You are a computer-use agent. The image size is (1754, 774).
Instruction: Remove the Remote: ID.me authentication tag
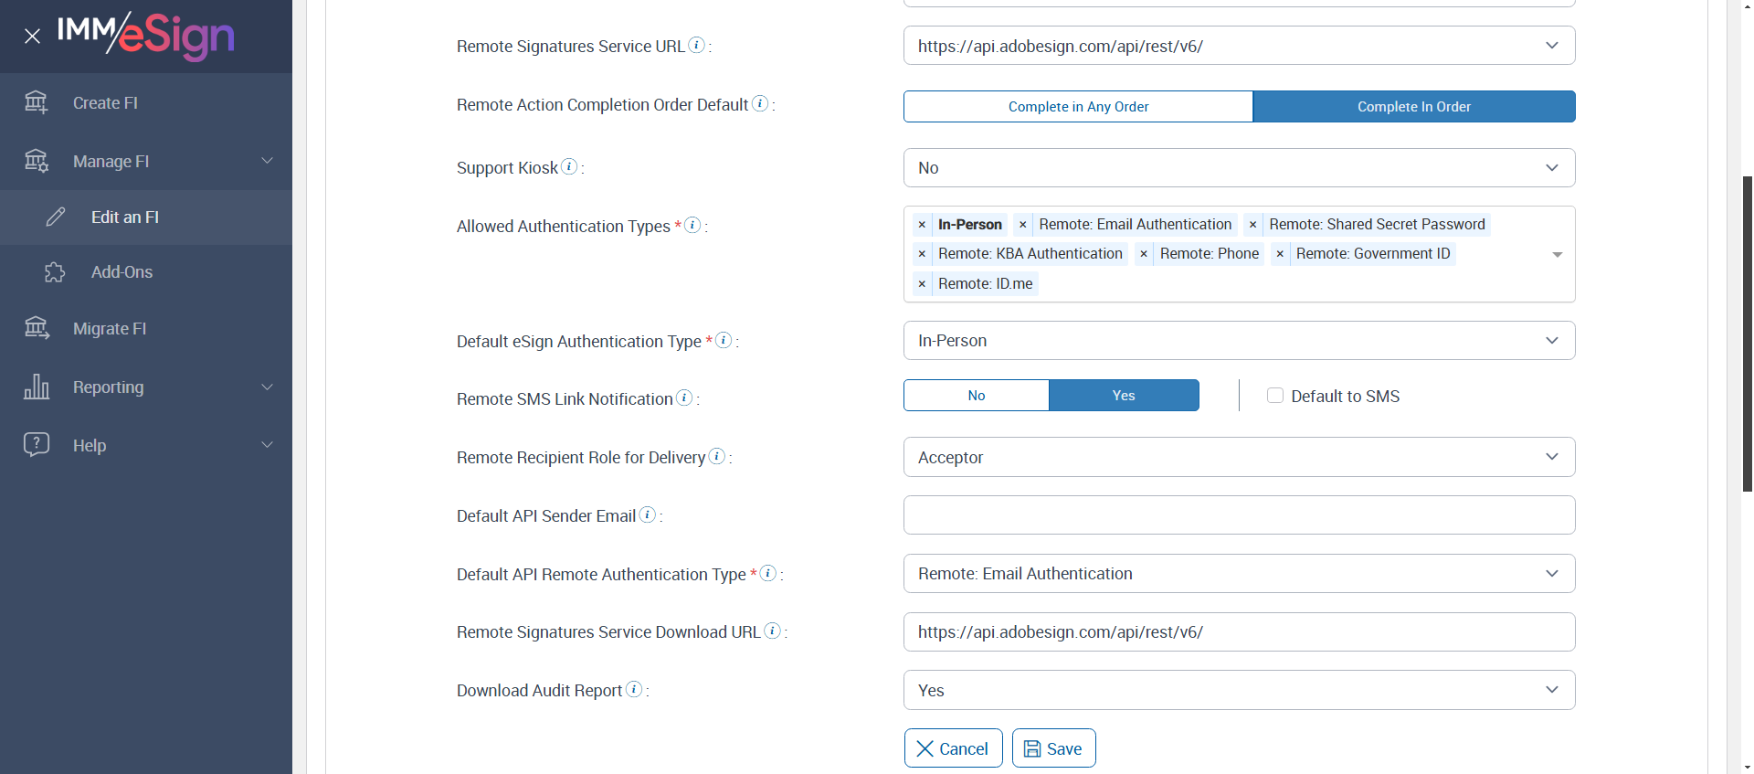pyautogui.click(x=922, y=284)
